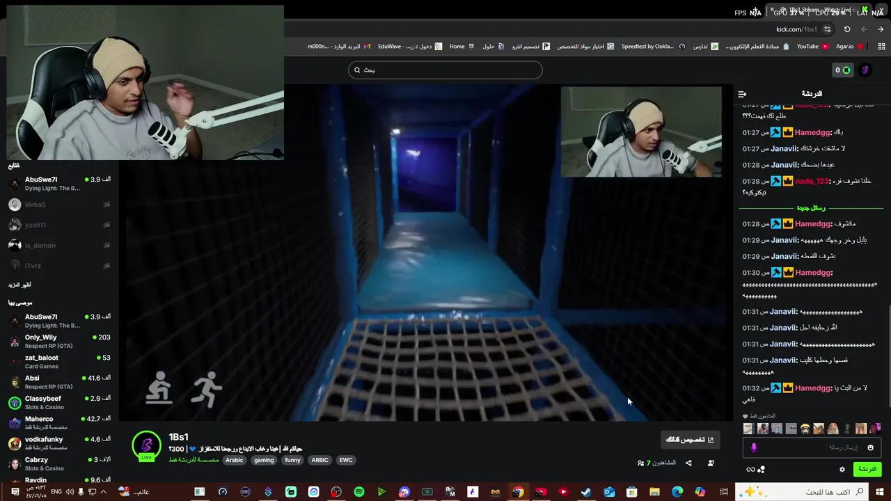Open offline channel i6rba5 in sidebar

coord(59,205)
